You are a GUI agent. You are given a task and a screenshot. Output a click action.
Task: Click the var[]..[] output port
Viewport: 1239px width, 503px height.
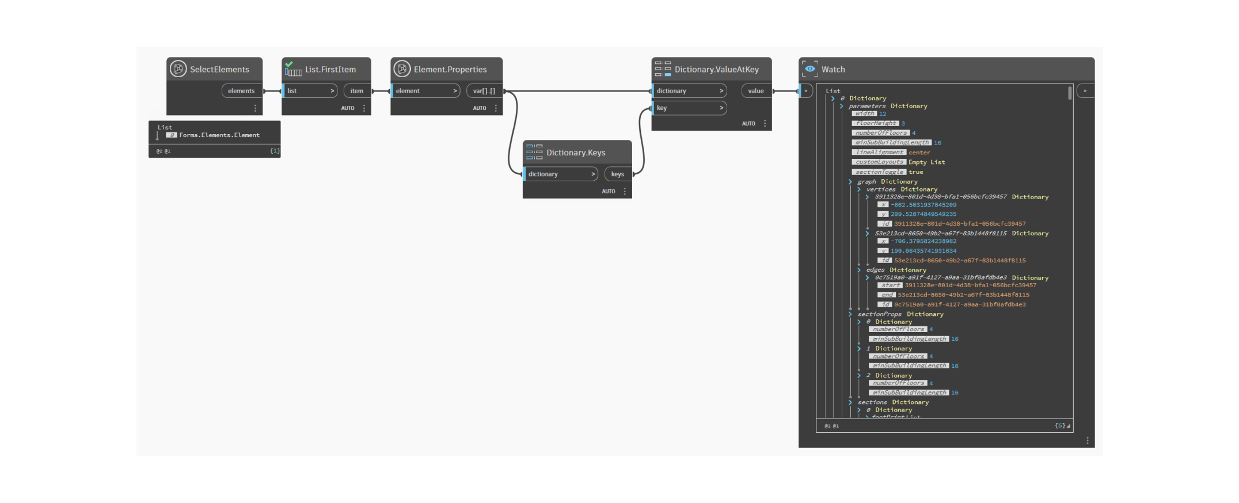point(484,91)
